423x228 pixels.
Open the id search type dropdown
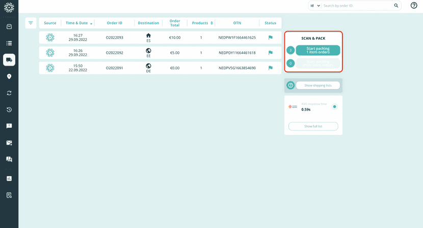[314, 6]
